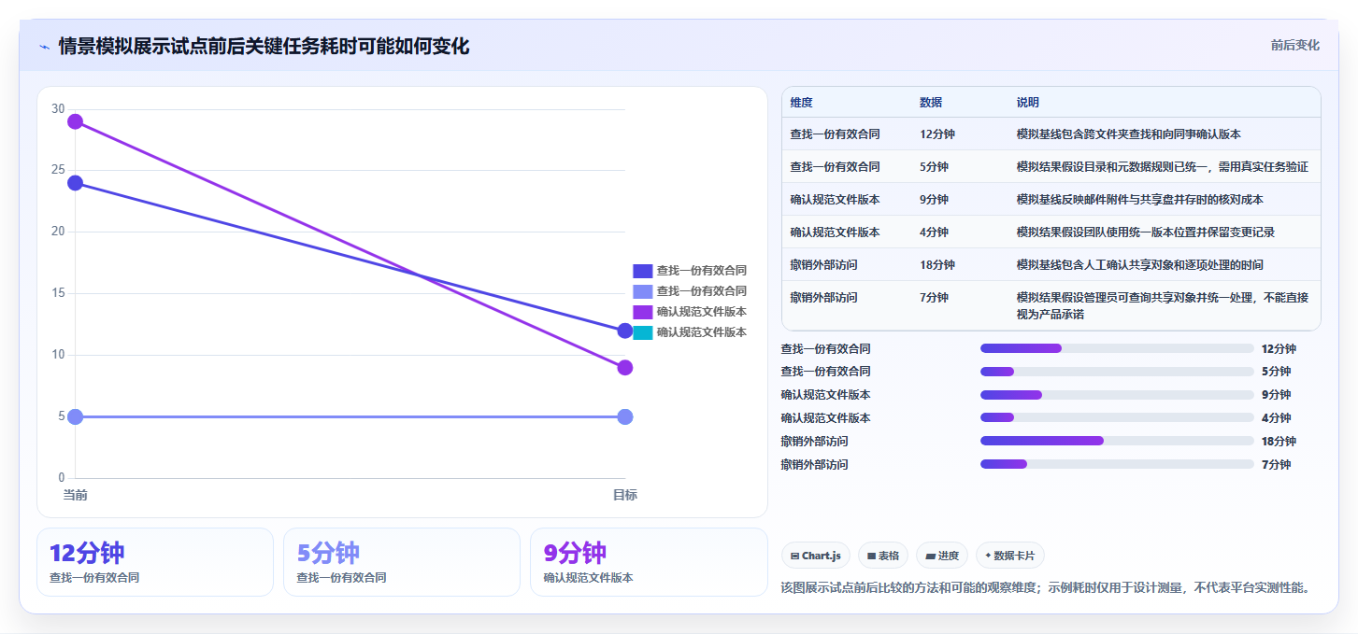Select the 表格 chip
The image size is (1358, 634).
[883, 556]
